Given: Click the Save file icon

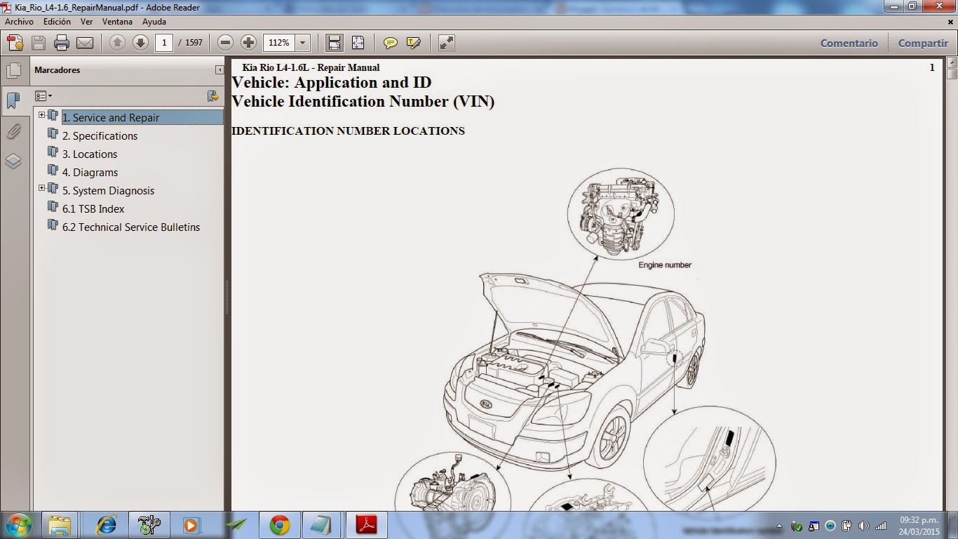Looking at the screenshot, I should [39, 43].
